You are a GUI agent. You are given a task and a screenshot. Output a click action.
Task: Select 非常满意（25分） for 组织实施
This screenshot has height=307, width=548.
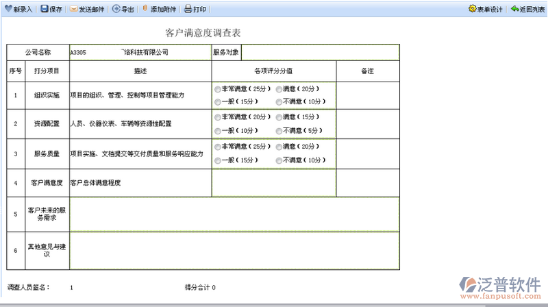[x=218, y=89]
